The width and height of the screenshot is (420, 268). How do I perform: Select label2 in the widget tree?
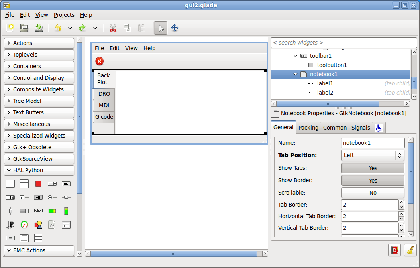tap(325, 93)
